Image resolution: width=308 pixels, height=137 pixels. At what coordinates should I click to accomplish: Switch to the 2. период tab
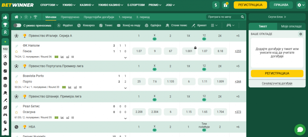(x=143, y=17)
